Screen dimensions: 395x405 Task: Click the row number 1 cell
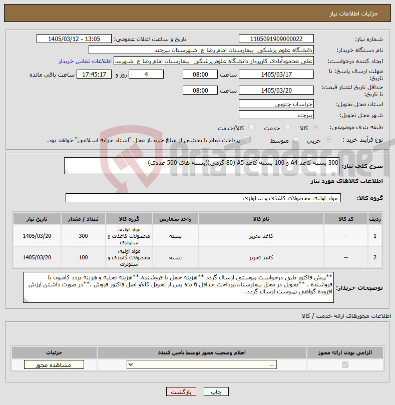[x=375, y=236]
